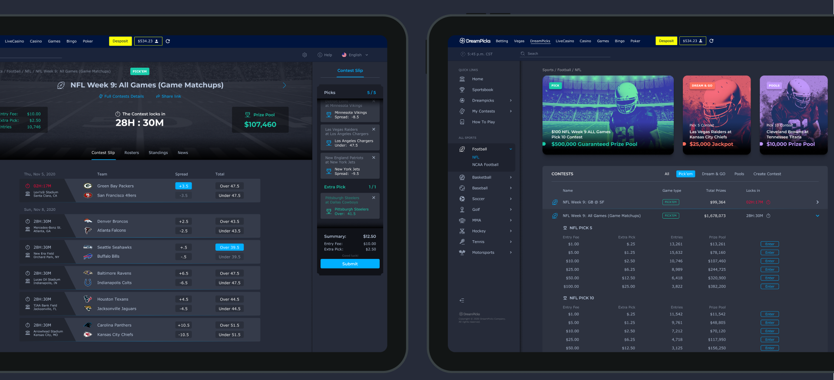Viewport: 834px width, 380px height.
Task: Click the Share link
Action: click(169, 96)
